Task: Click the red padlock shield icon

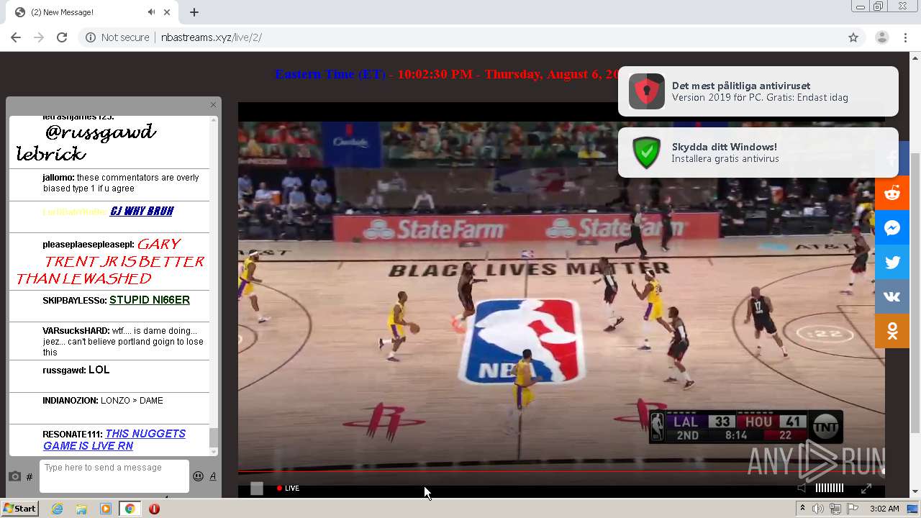Action: pos(646,91)
